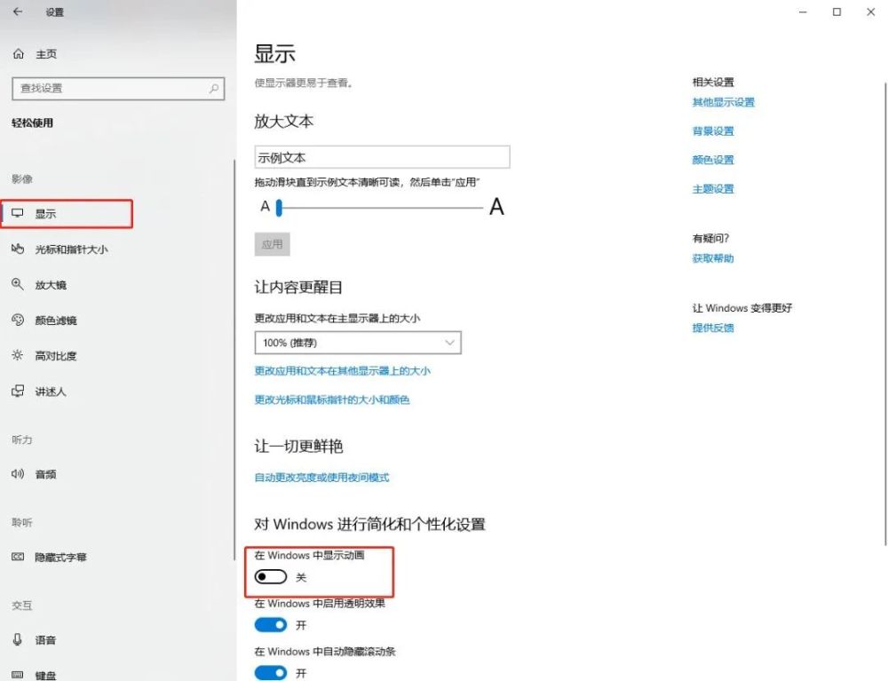Open 讲述人 settings page
Screen dimensions: 888x681
[51, 392]
